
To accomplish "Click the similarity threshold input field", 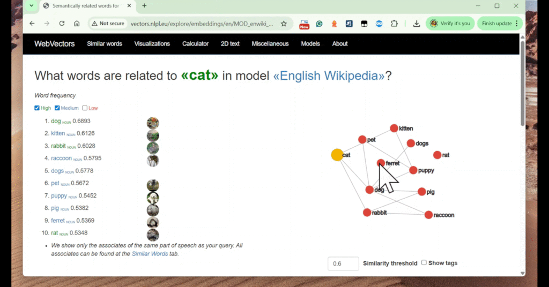I will pos(343,263).
